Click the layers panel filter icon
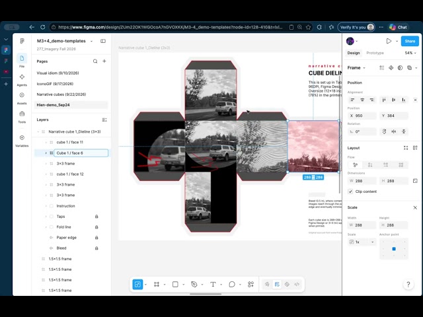 (104, 120)
